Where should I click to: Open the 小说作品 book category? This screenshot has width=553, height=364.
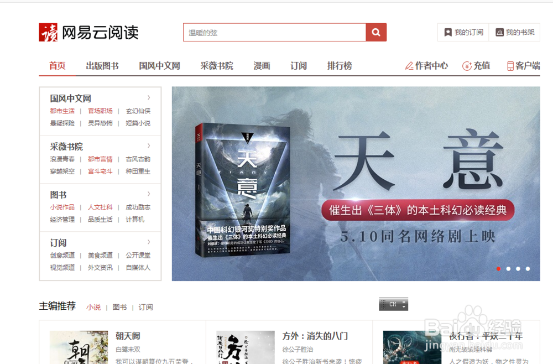pos(62,207)
